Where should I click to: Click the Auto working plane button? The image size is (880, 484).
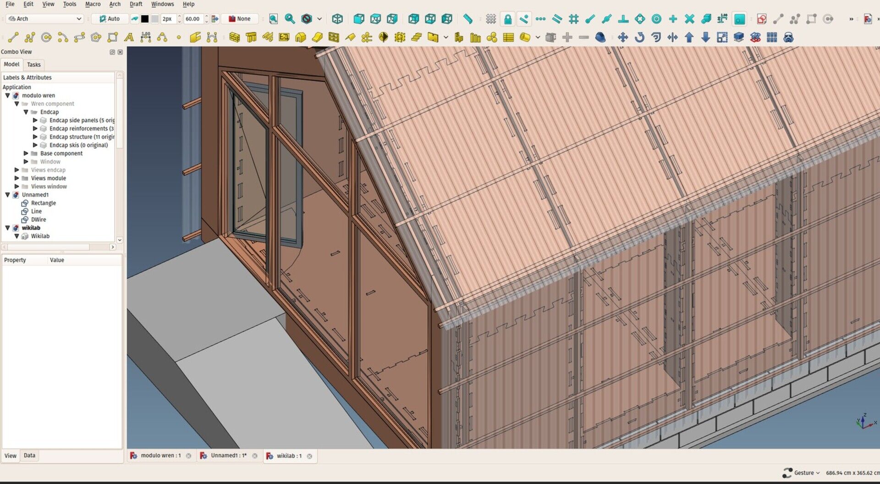click(109, 19)
